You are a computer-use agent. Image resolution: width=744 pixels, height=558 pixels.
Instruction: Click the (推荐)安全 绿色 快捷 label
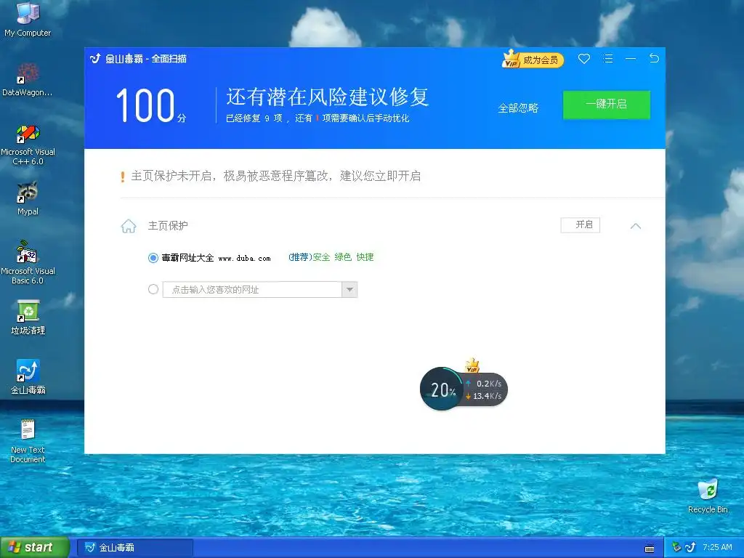coord(331,257)
